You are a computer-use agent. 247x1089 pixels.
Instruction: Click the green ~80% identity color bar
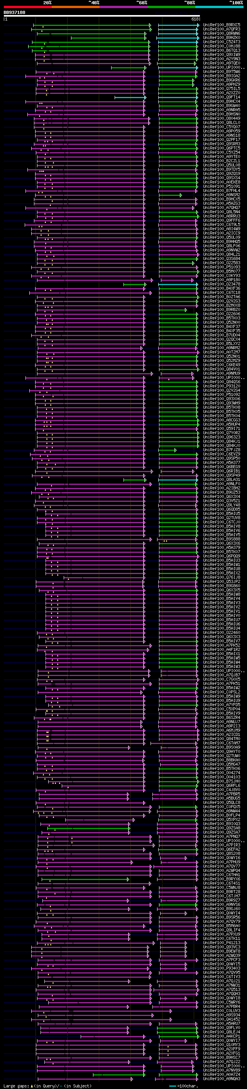[x=171, y=7]
